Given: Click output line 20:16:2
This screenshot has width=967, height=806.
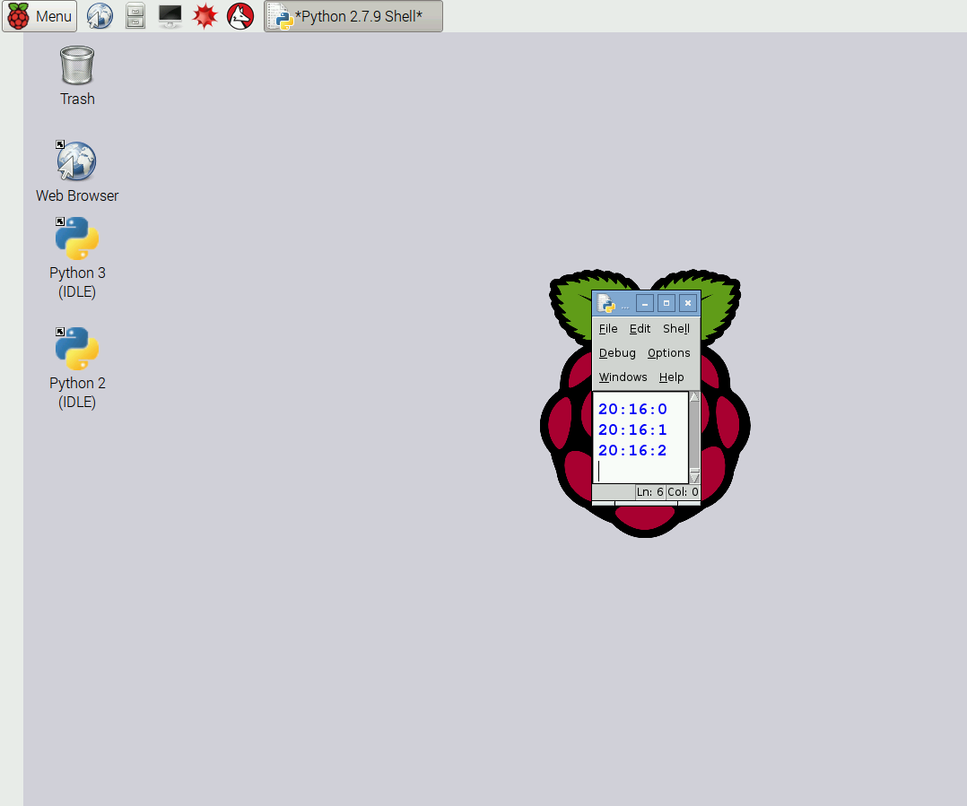Looking at the screenshot, I should click(x=632, y=450).
